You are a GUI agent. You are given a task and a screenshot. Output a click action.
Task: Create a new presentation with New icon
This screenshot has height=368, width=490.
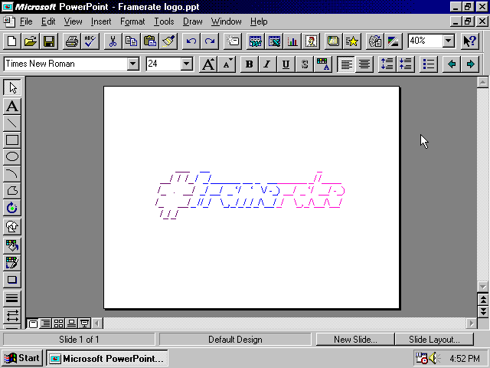pos(12,41)
